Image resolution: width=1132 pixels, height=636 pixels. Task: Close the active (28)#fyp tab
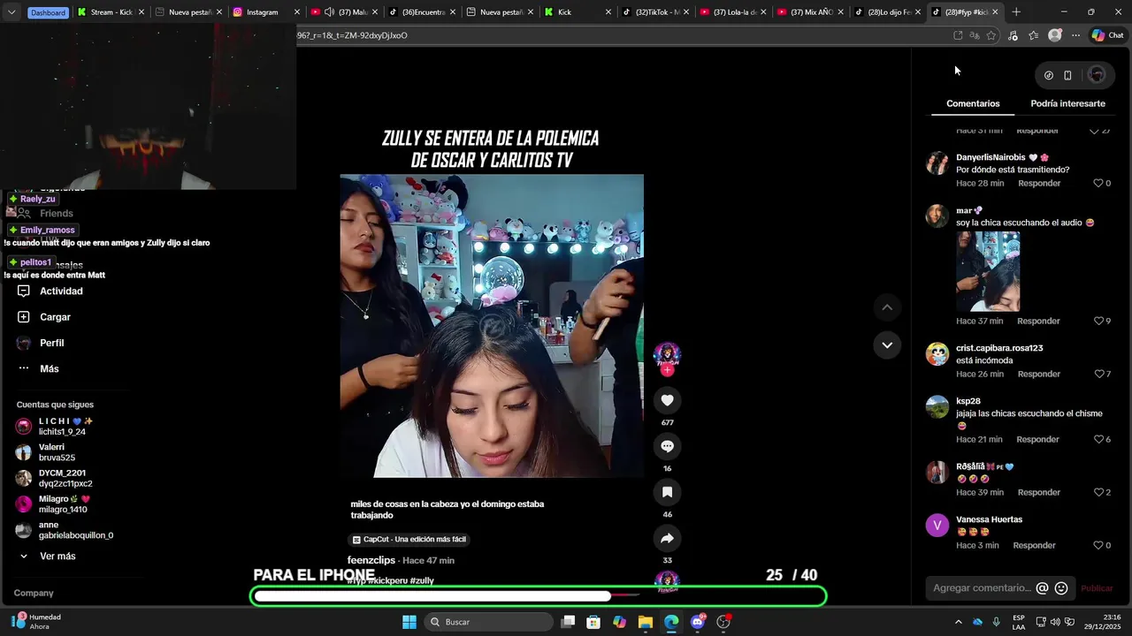995,12
